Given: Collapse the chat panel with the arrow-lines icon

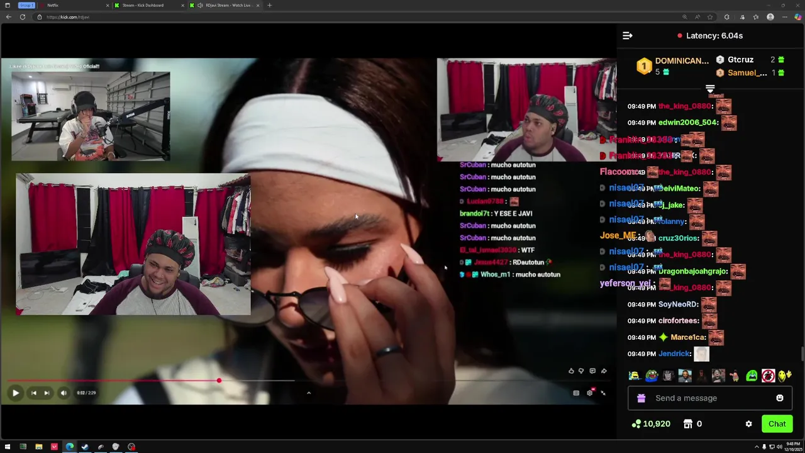Looking at the screenshot, I should point(627,36).
